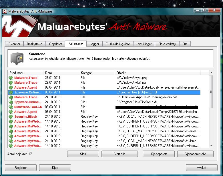
Task: Select Malware.Trace entry for wiybr.png
Action: pos(26,78)
